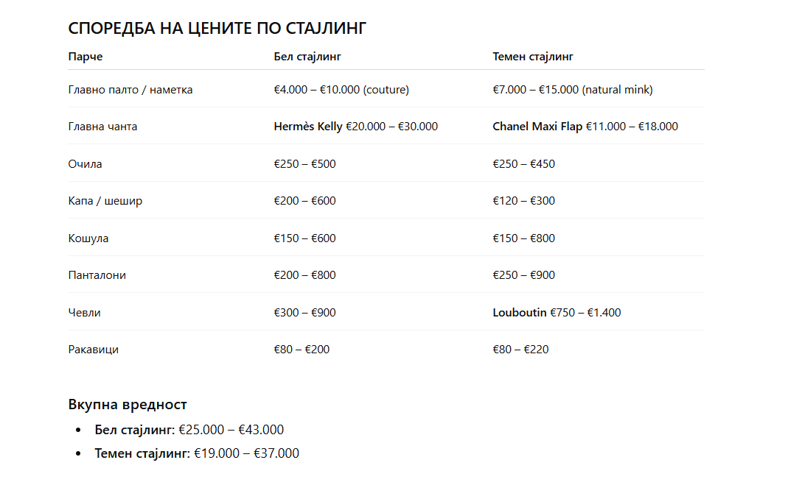Viewport: 788px width, 485px height.
Task: Click the €150 – €800 Кошула price
Action: pyautogui.click(x=524, y=238)
